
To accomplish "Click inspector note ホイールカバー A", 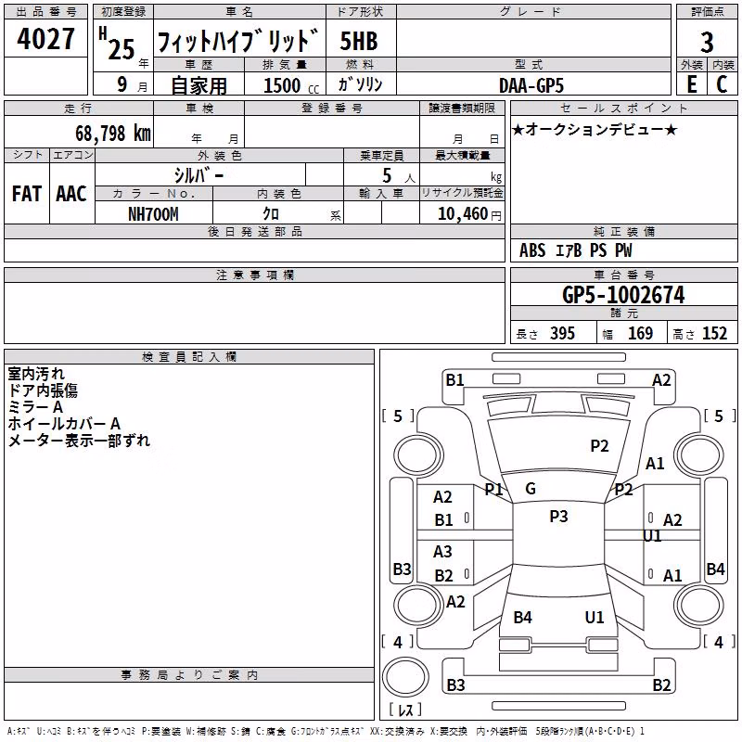I will [x=64, y=424].
